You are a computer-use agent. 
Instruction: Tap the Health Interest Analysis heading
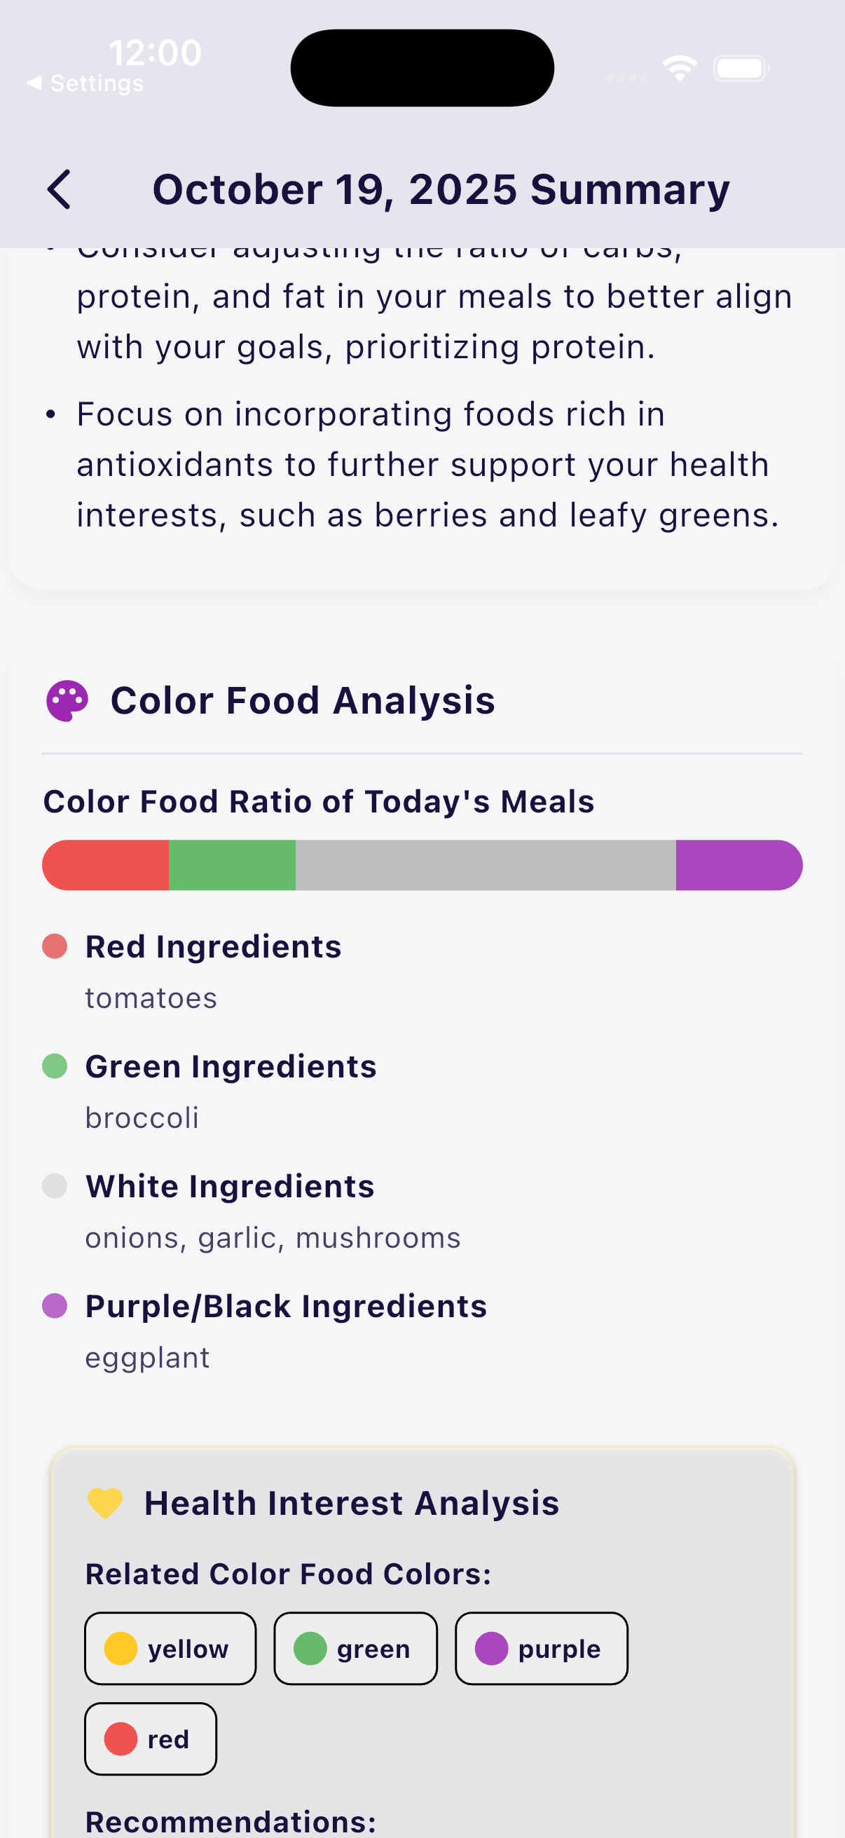(x=352, y=1504)
